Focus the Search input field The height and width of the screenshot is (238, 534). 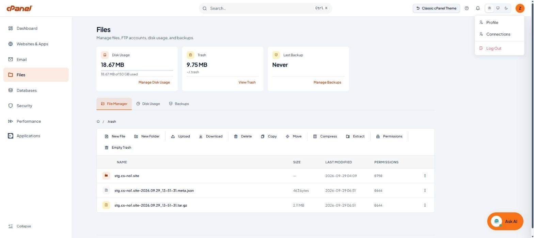[x=265, y=8]
